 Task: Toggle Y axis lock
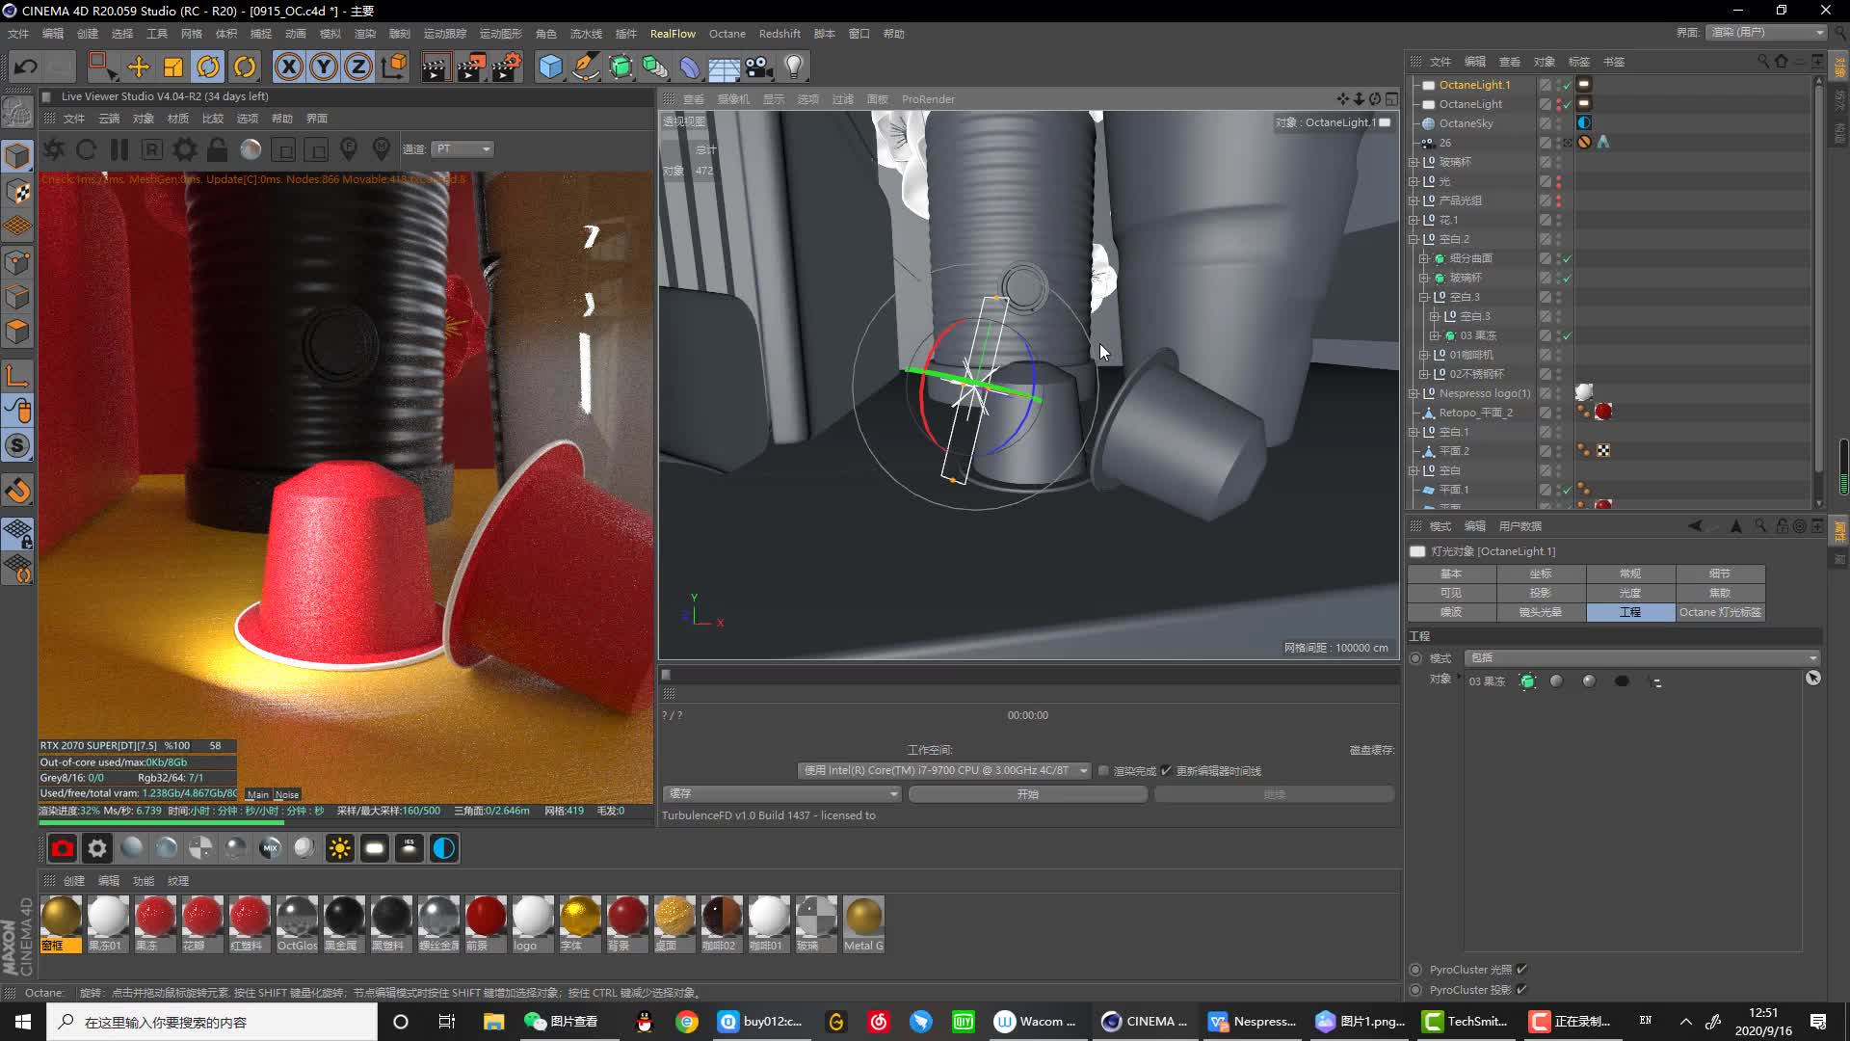(x=324, y=67)
